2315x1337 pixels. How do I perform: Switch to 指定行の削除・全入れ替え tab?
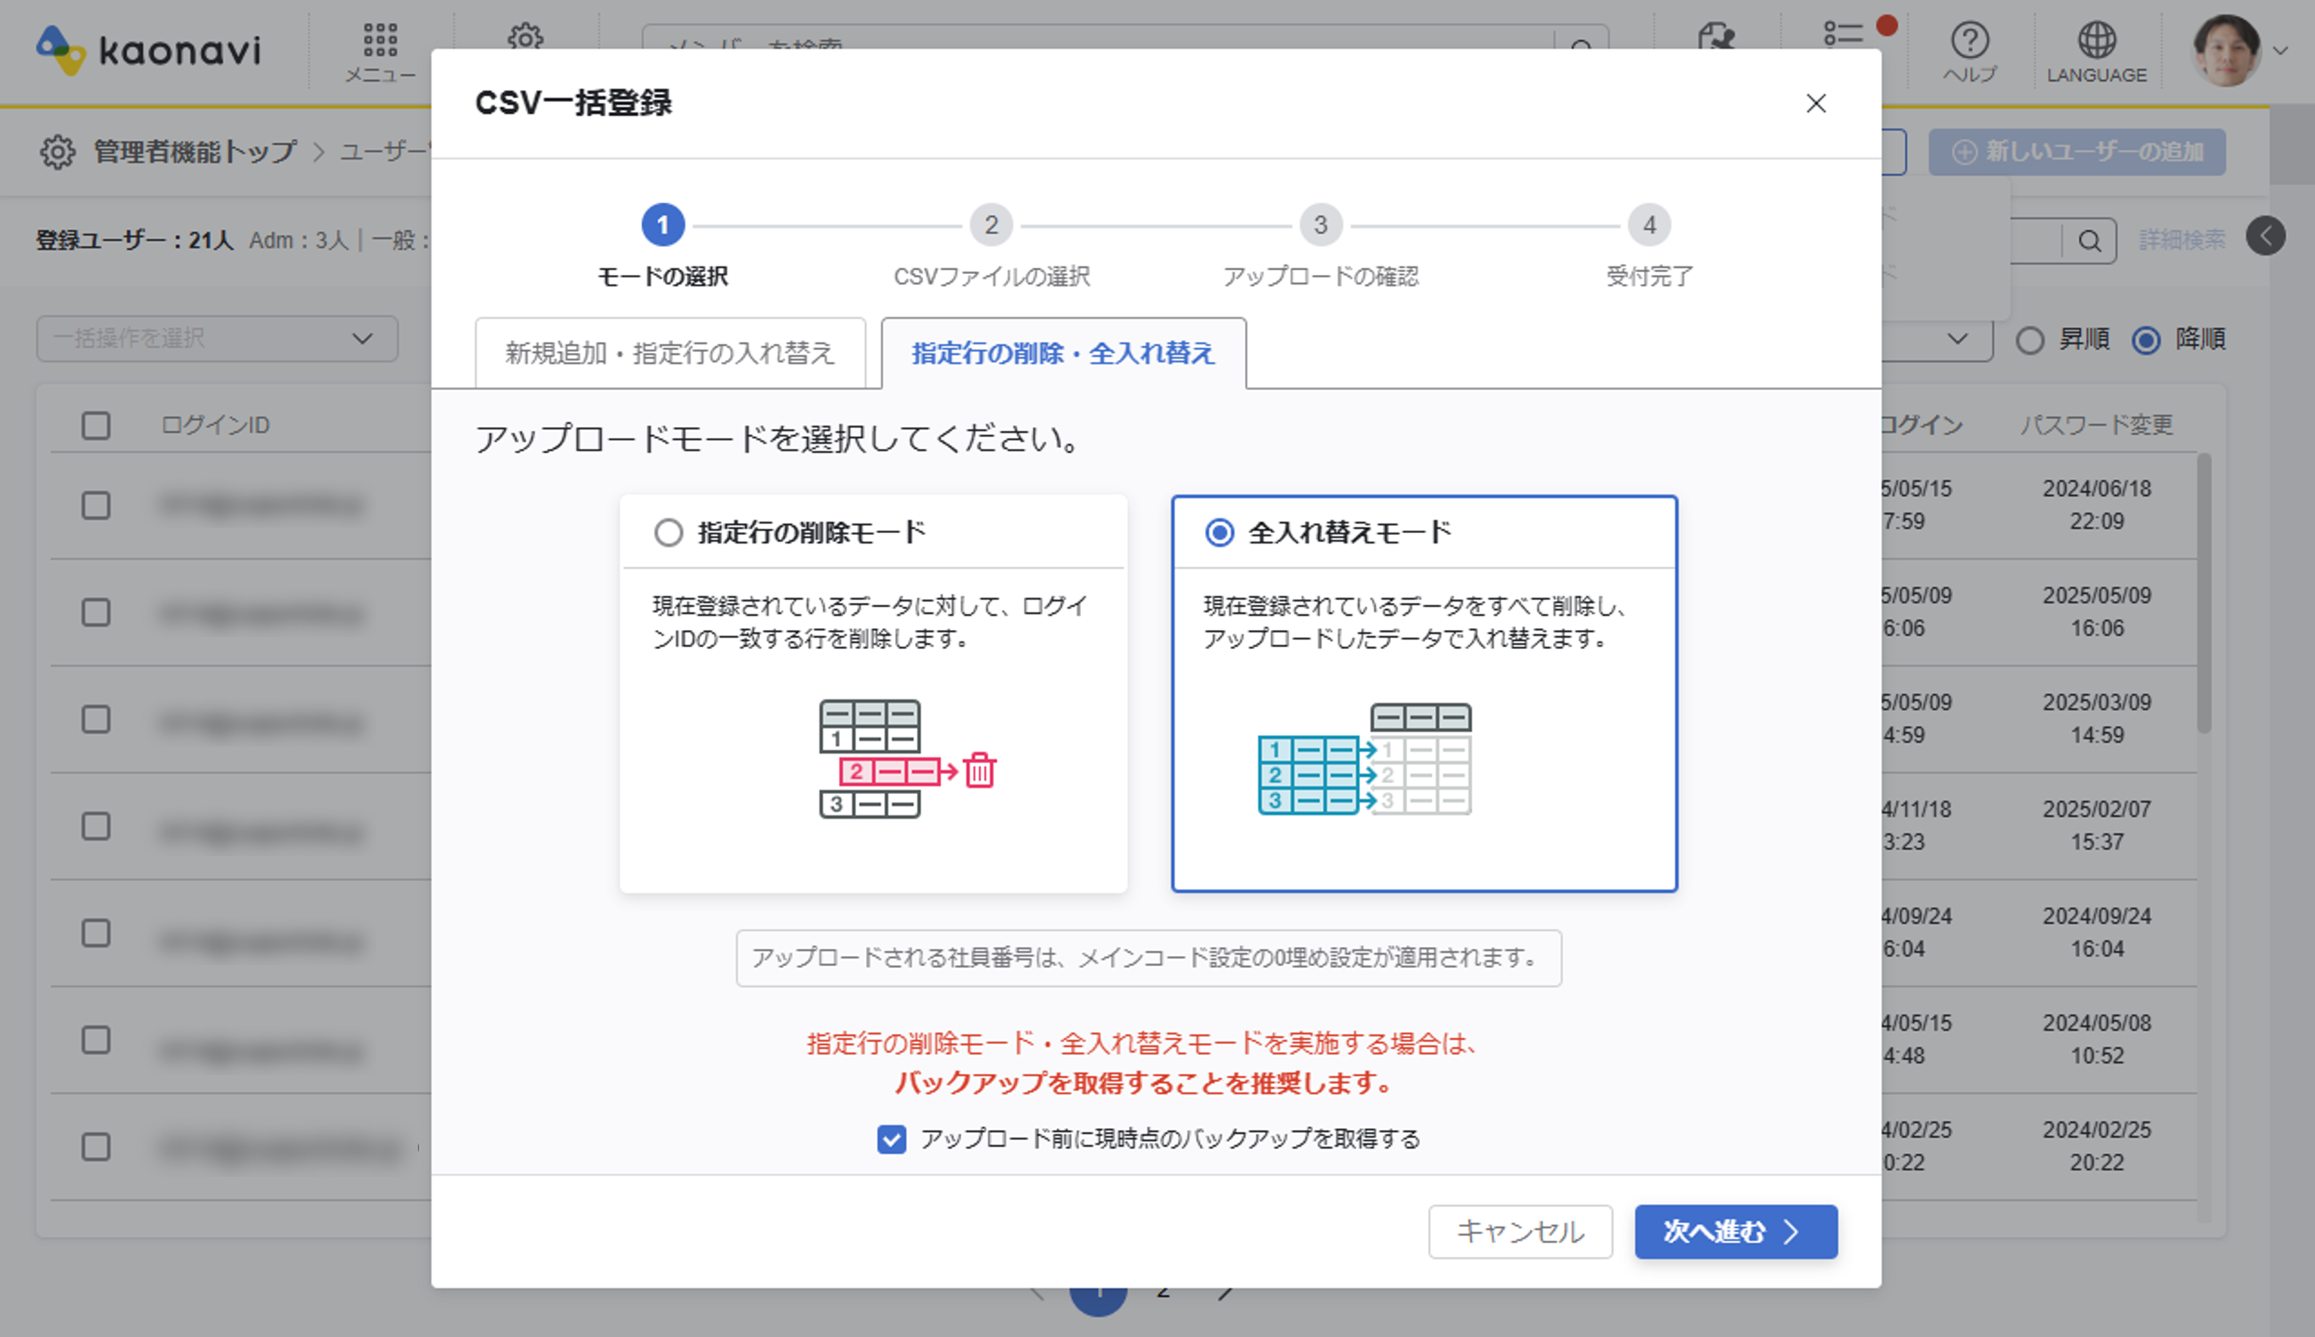pyautogui.click(x=1063, y=354)
